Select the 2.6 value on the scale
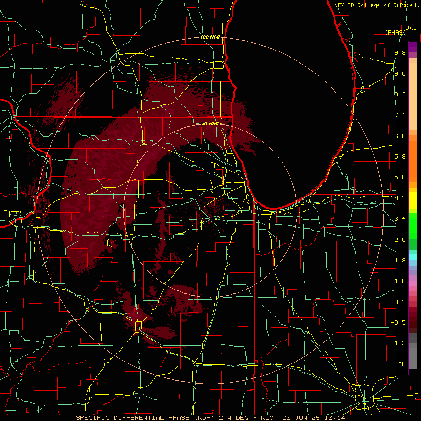The height and width of the screenshot is (421, 421). point(400,240)
